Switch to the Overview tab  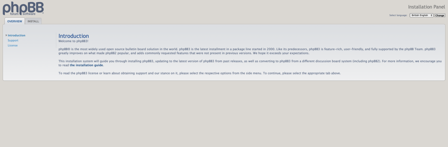[x=15, y=21]
